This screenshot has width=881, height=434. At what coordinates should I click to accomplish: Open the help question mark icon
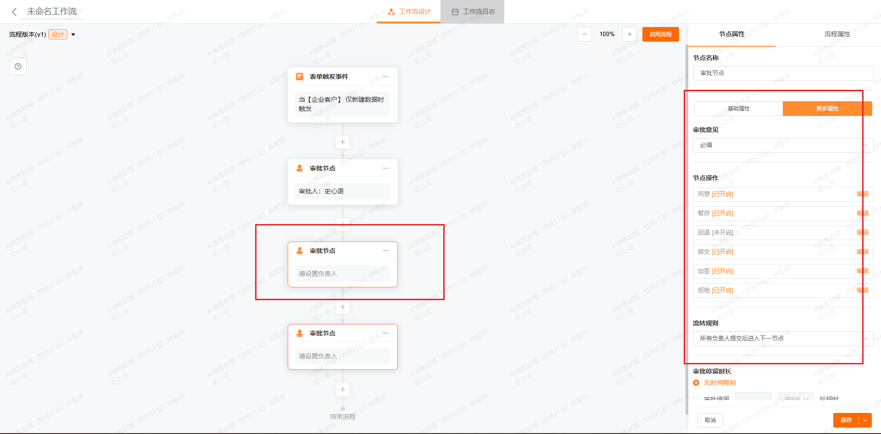[x=18, y=66]
